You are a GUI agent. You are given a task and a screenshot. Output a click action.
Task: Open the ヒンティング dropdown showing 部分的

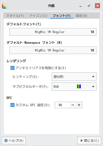pos(74,77)
